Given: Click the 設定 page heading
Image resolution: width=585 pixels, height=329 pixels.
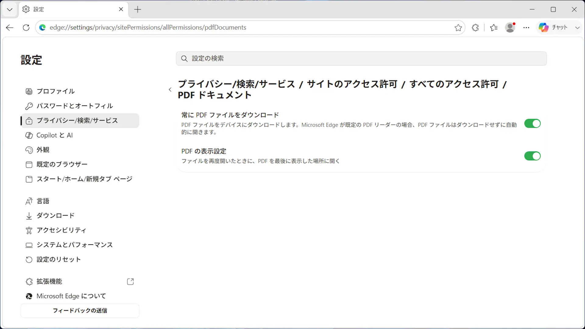Looking at the screenshot, I should pyautogui.click(x=31, y=60).
